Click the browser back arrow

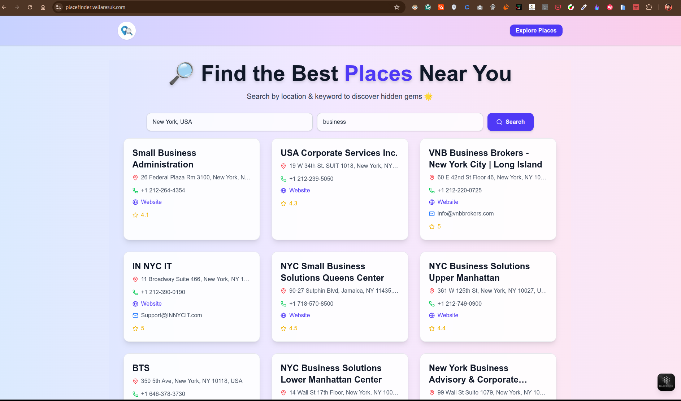[4, 7]
